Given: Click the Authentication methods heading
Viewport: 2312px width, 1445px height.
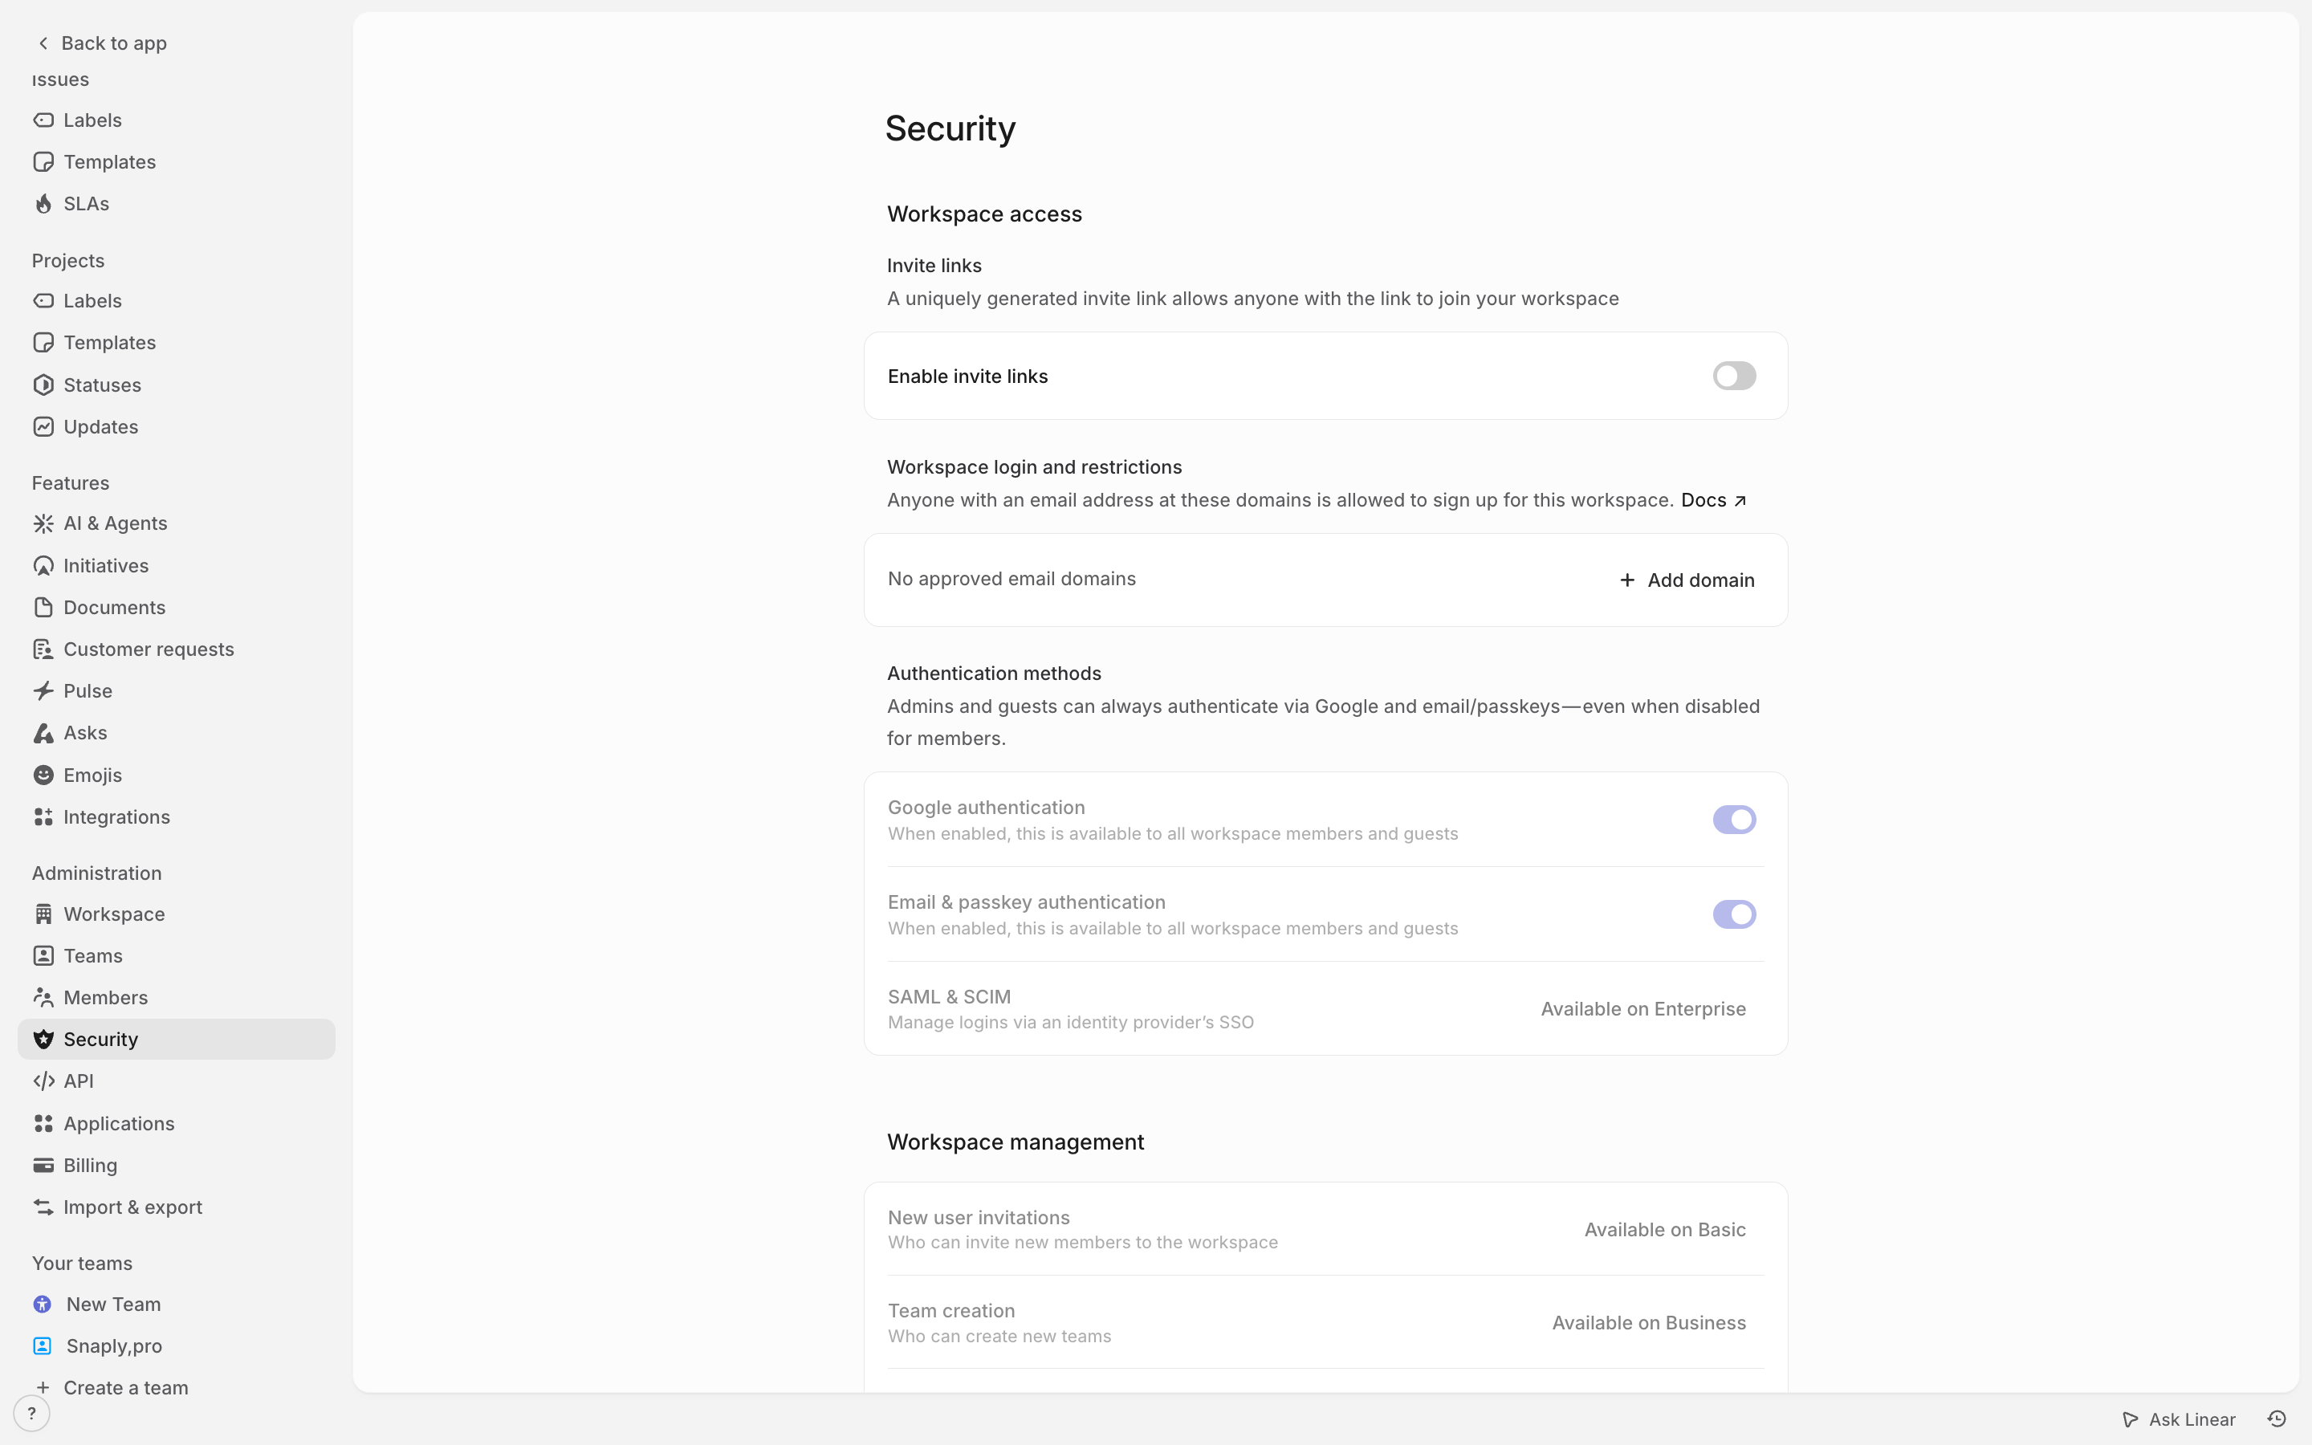Looking at the screenshot, I should coord(994,674).
